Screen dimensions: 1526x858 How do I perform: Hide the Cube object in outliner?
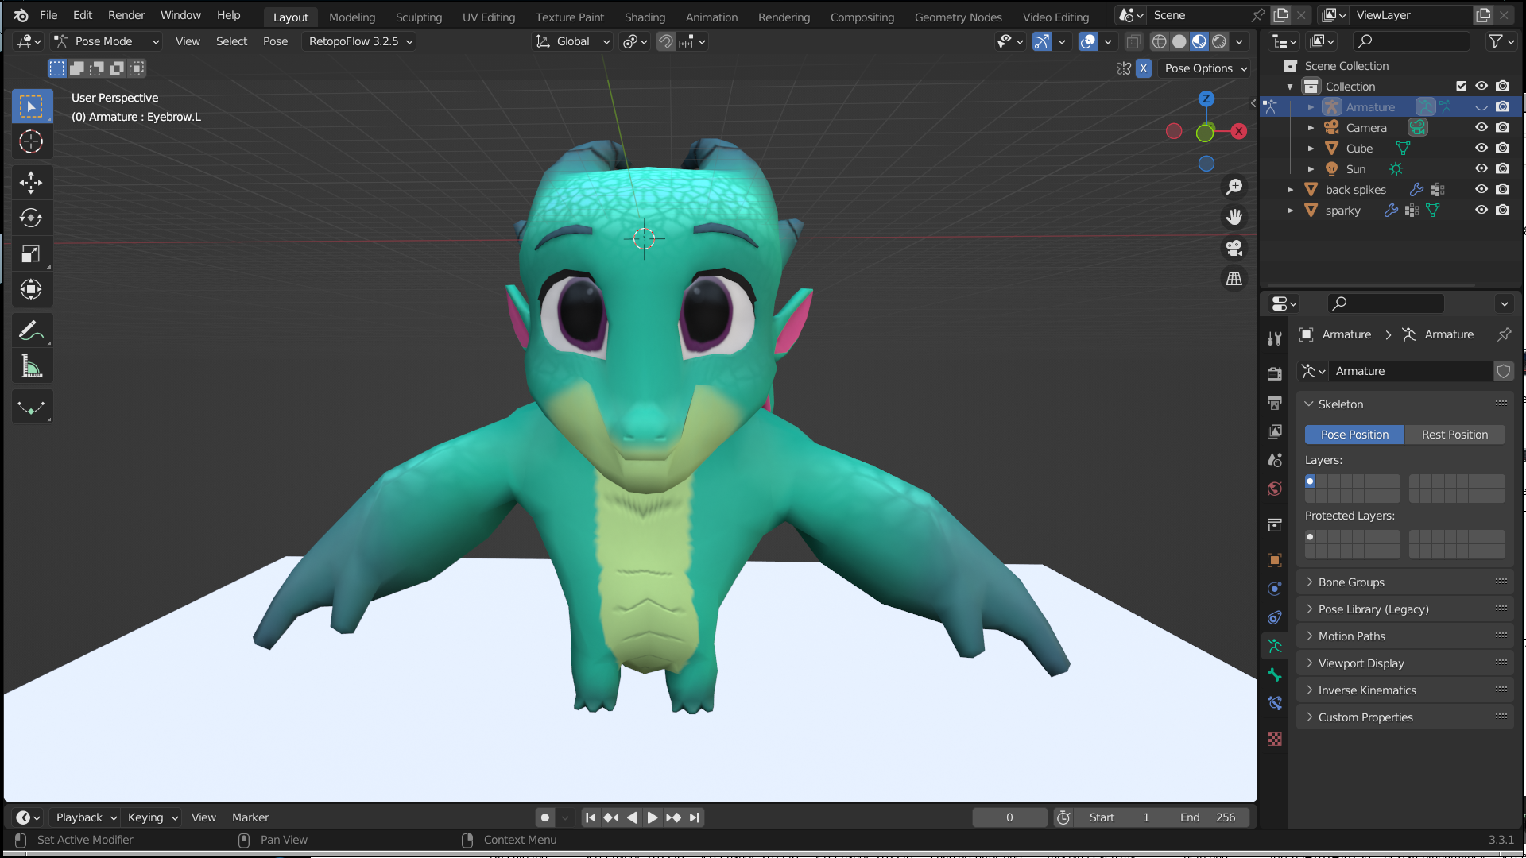tap(1481, 148)
